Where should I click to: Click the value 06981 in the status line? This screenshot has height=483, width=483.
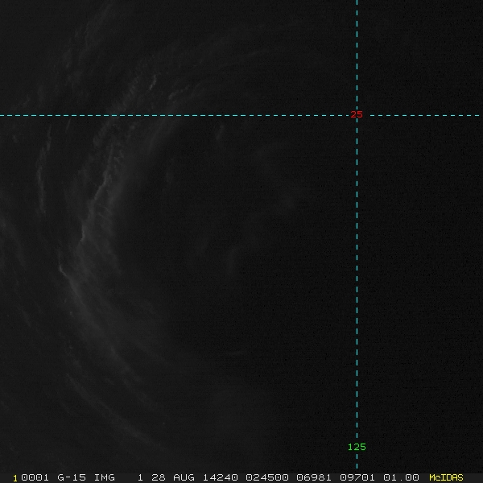click(314, 477)
